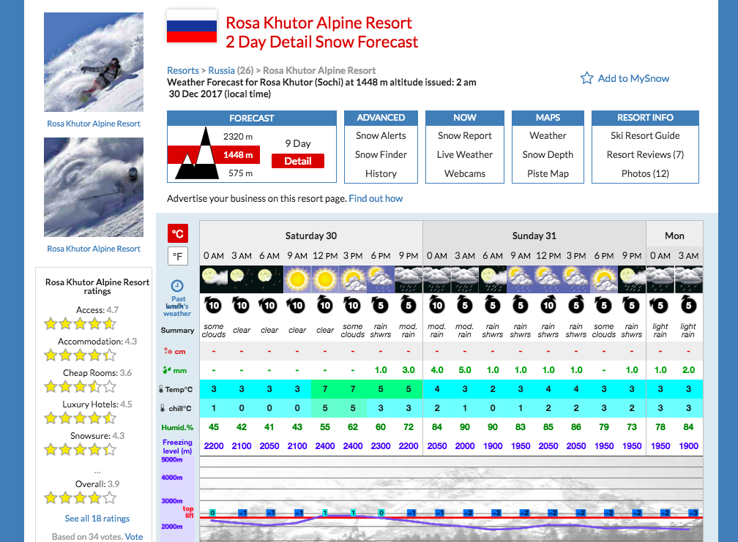This screenshot has height=542, width=738.
Task: Select the 1448 m elevation forecast
Action: pyautogui.click(x=238, y=154)
